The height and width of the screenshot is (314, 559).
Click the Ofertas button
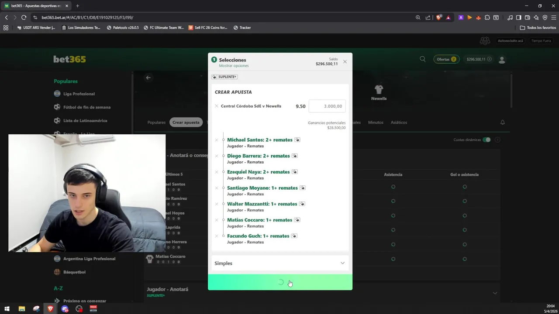click(446, 59)
